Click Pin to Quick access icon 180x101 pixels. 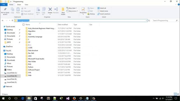click(x=5, y=9)
